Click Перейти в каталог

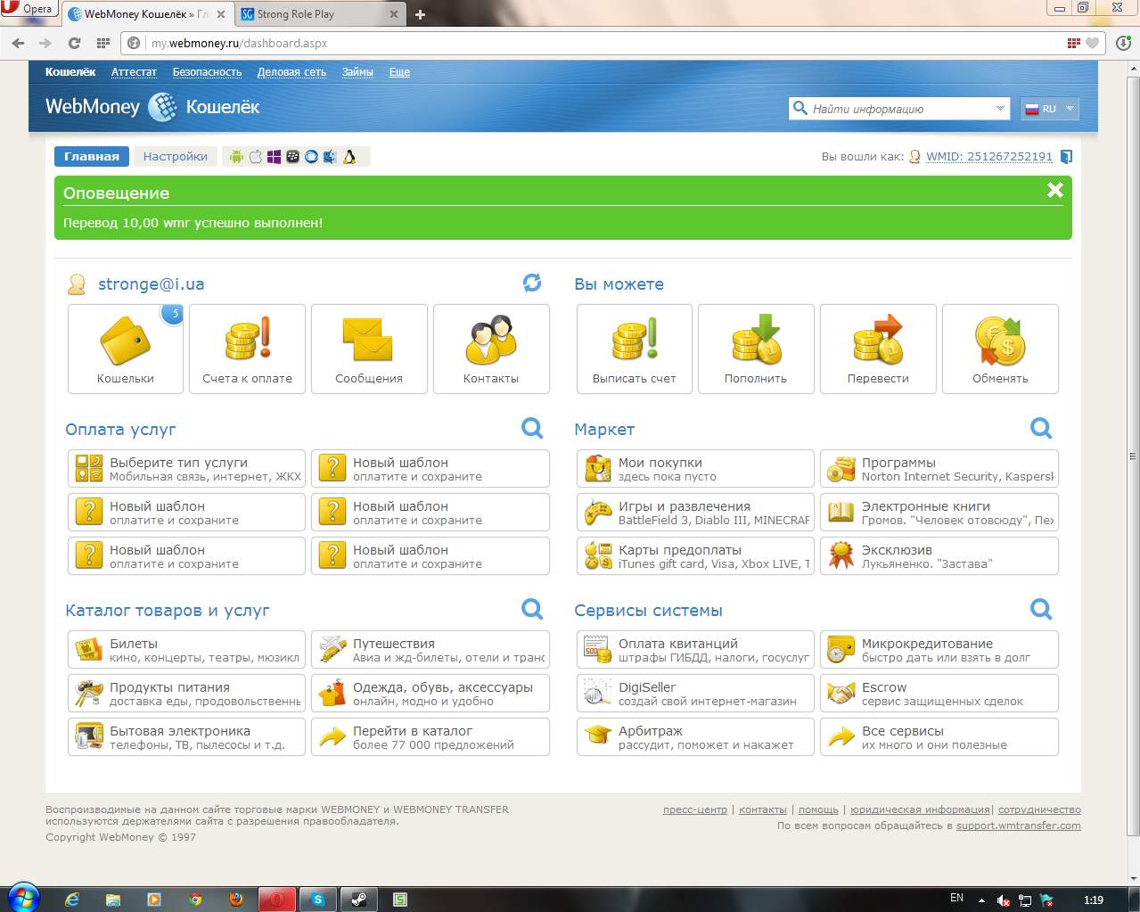(x=431, y=737)
